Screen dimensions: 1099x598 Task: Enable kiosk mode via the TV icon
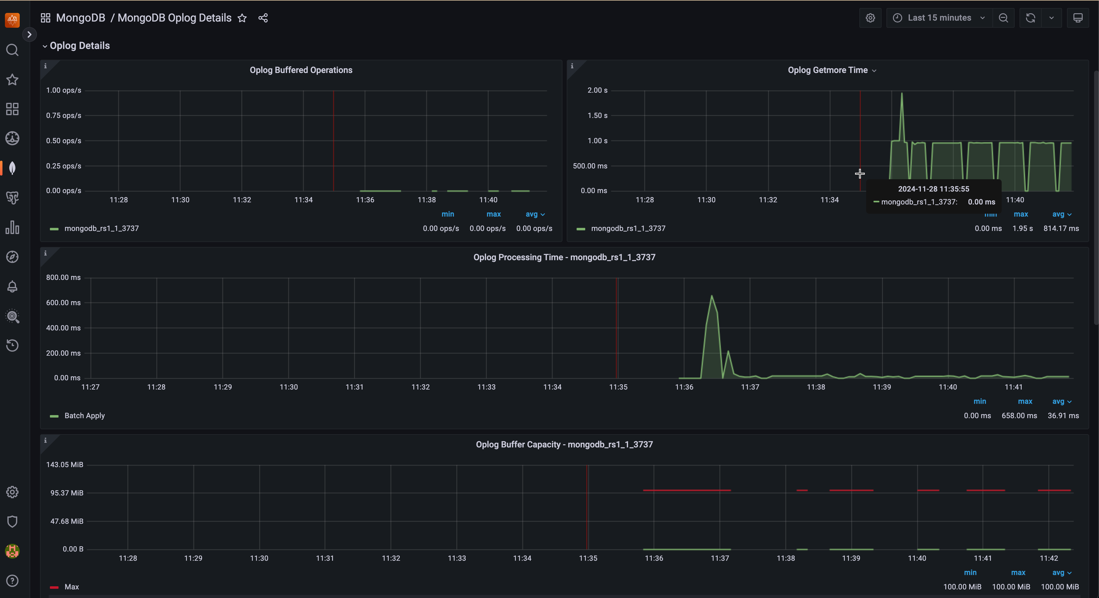(1078, 18)
